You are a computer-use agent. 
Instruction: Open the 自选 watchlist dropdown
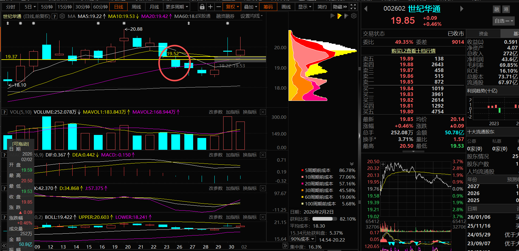tap(504, 21)
